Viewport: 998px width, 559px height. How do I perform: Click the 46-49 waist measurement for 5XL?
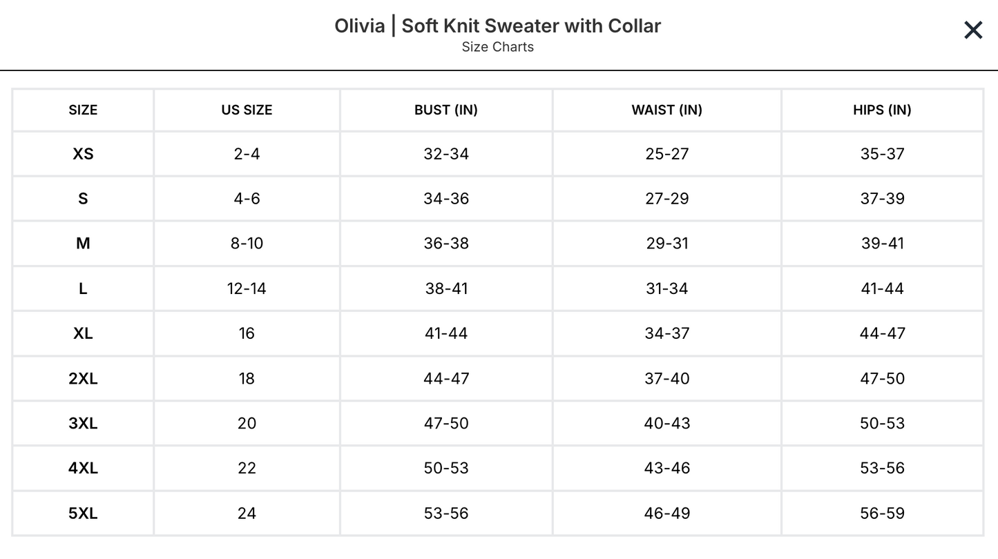[666, 513]
